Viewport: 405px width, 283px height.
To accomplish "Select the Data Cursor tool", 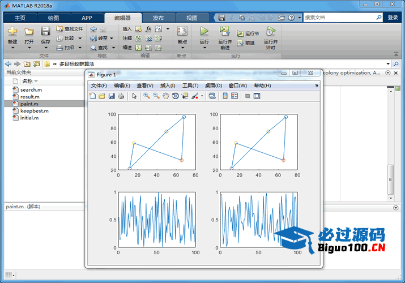I will click(x=185, y=96).
